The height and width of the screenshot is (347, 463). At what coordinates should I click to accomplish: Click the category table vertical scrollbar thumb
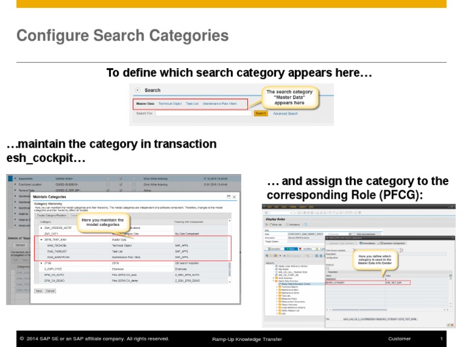(230, 269)
